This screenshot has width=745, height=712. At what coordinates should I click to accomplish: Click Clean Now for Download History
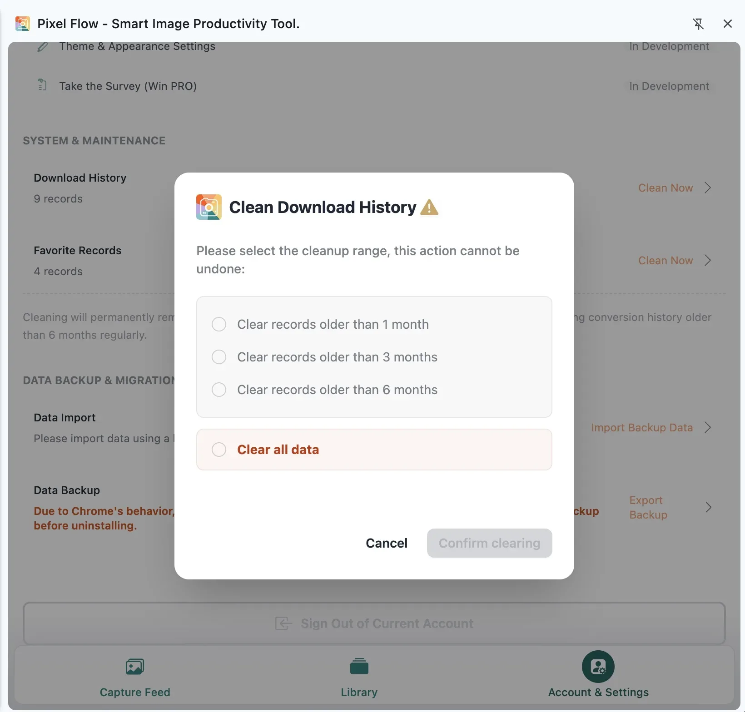pos(666,188)
